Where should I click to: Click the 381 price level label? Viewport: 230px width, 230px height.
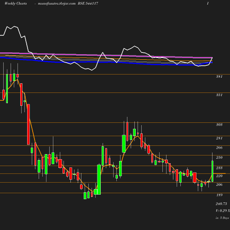[219, 76]
